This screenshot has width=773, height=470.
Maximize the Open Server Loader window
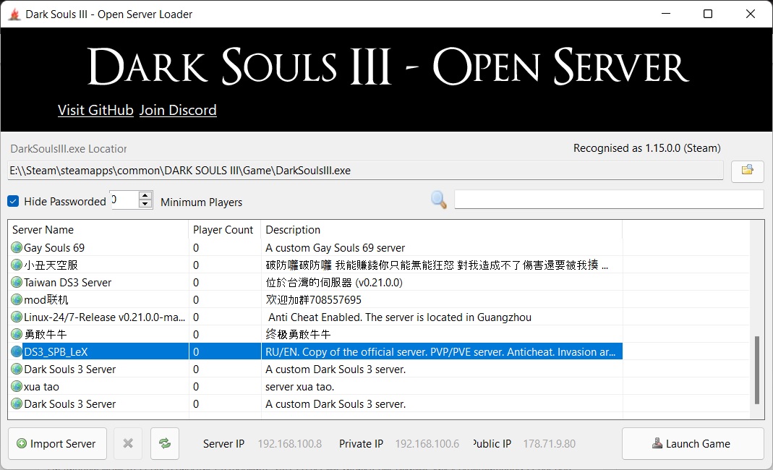tap(707, 14)
